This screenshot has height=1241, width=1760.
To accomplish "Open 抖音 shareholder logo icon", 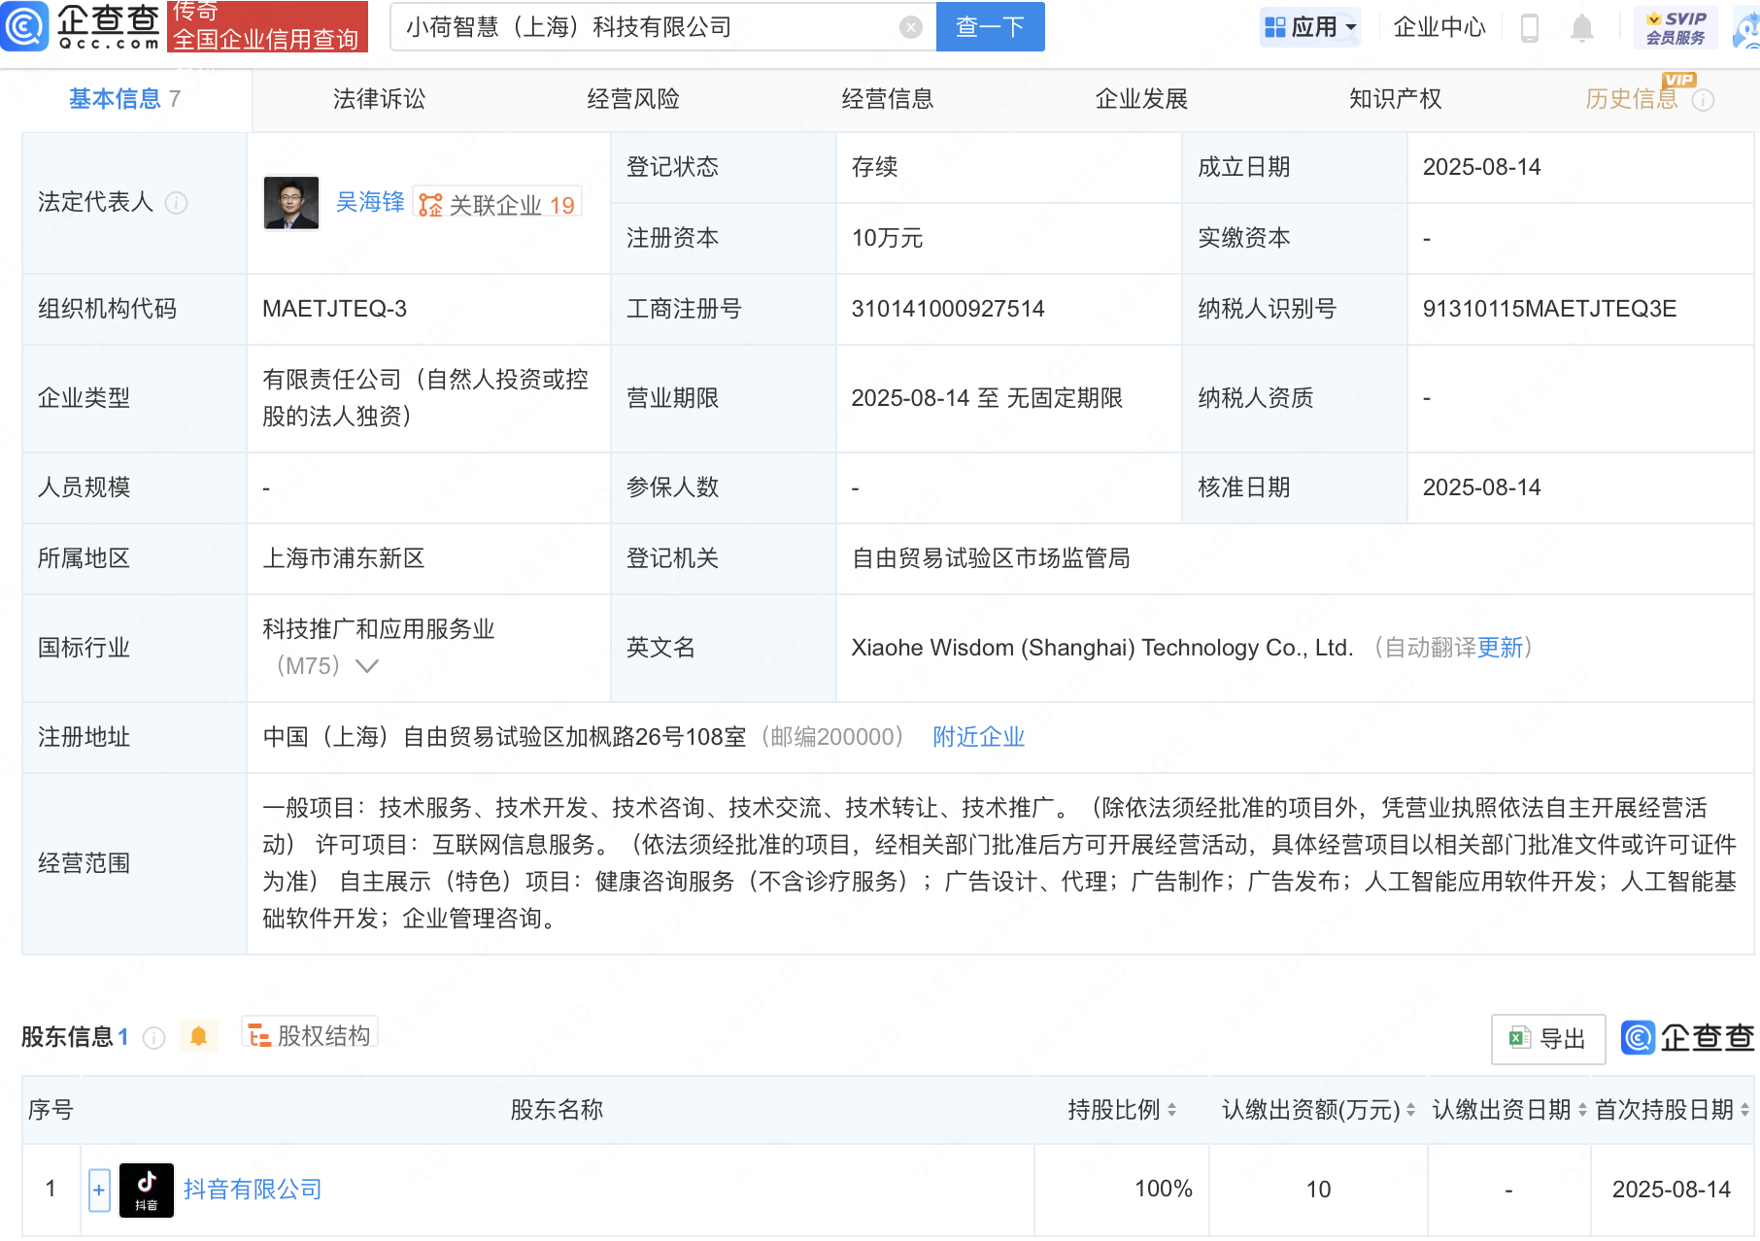I will 147,1190.
